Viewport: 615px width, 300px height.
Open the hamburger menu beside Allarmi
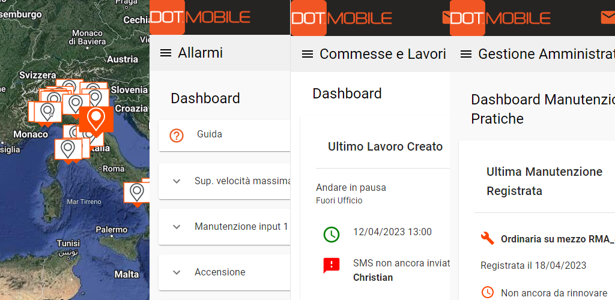[166, 53]
